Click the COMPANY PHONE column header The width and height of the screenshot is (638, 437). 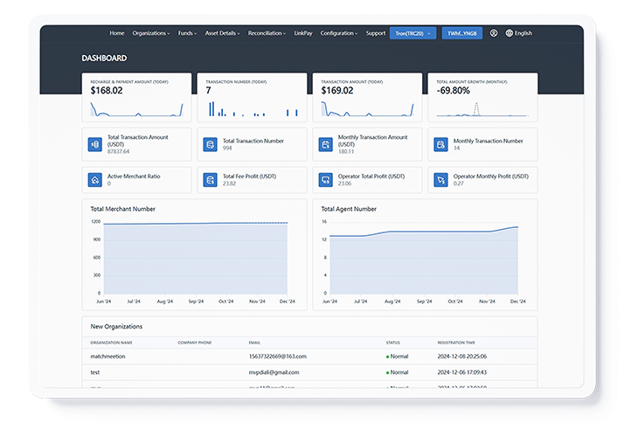pos(195,343)
